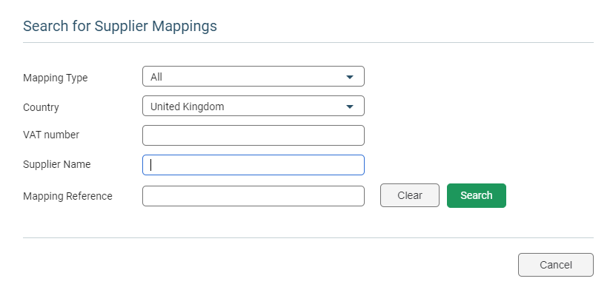Image resolution: width=610 pixels, height=287 pixels.
Task: Click the 'Mapping Type' field label
Action: [56, 78]
